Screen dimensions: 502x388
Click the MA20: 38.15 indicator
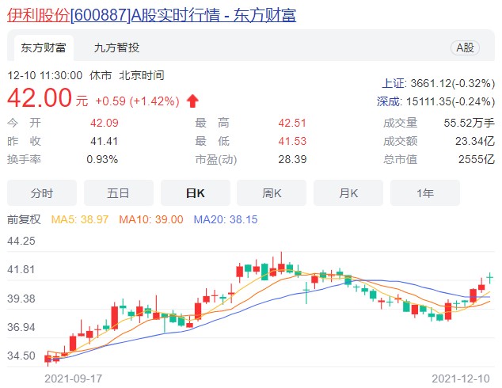(226, 219)
